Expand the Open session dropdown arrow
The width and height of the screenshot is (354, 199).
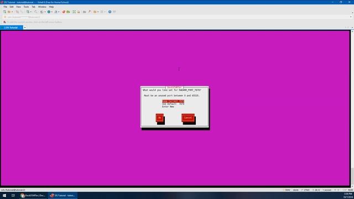pyautogui.click(x=12, y=12)
